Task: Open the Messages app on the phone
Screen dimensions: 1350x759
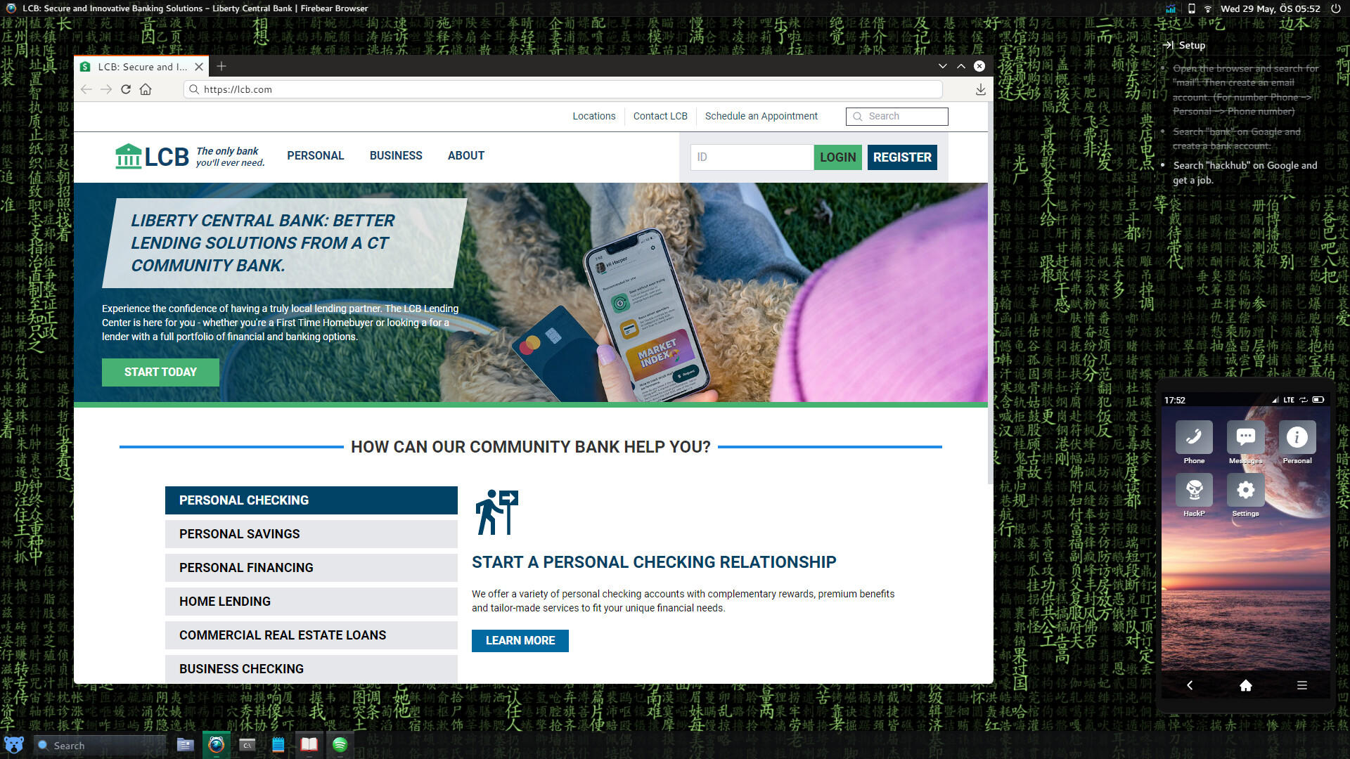Action: click(x=1245, y=437)
